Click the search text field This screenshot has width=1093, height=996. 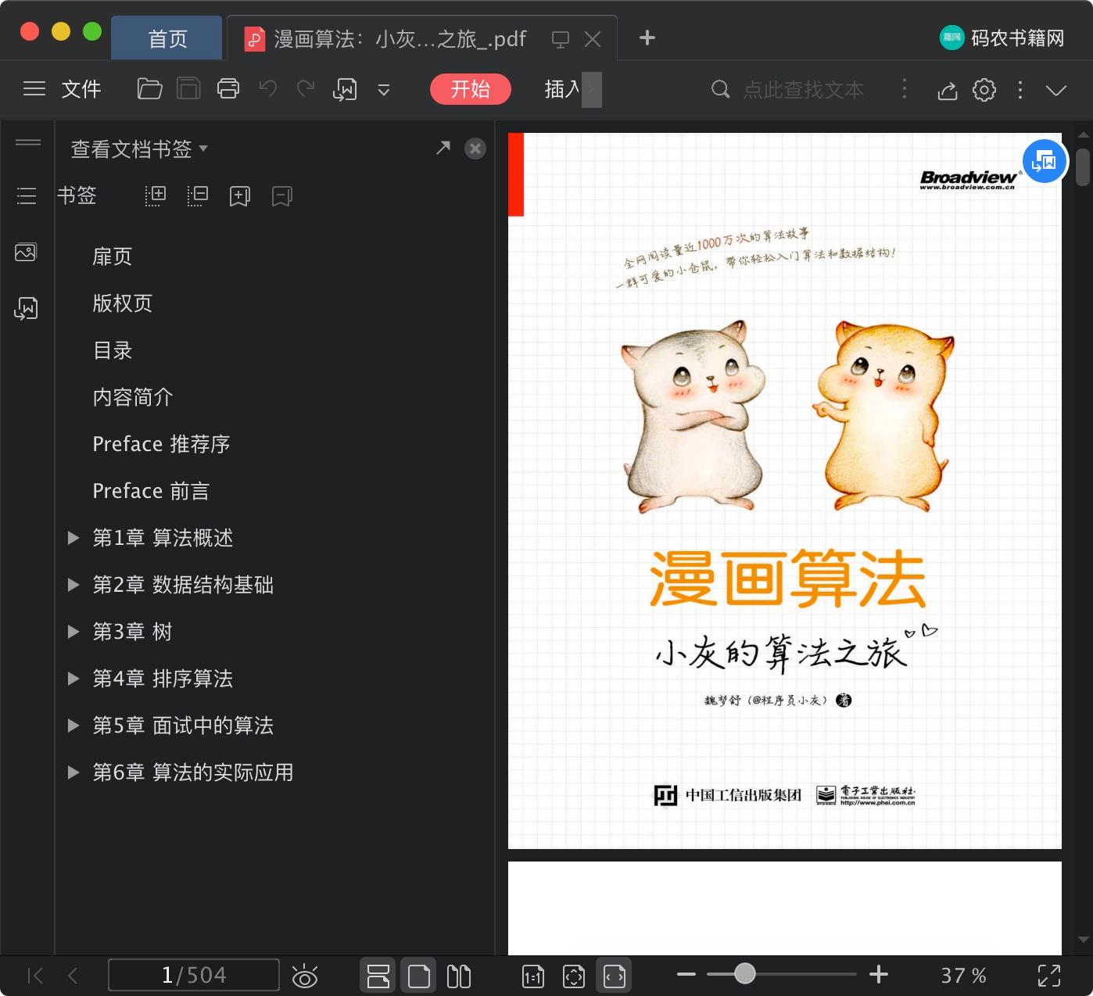(804, 90)
